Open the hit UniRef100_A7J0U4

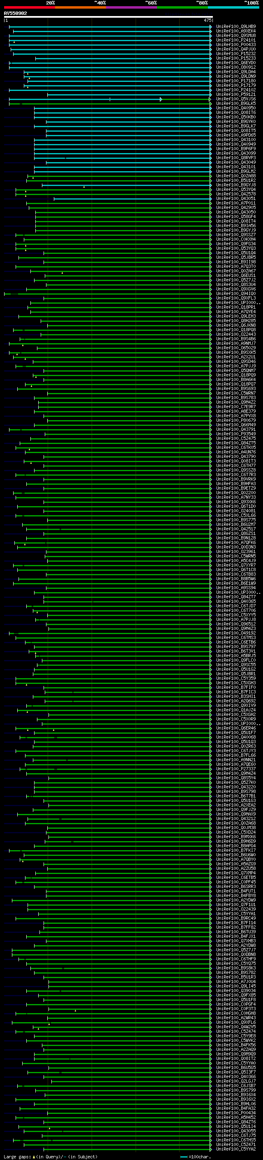(235, 981)
